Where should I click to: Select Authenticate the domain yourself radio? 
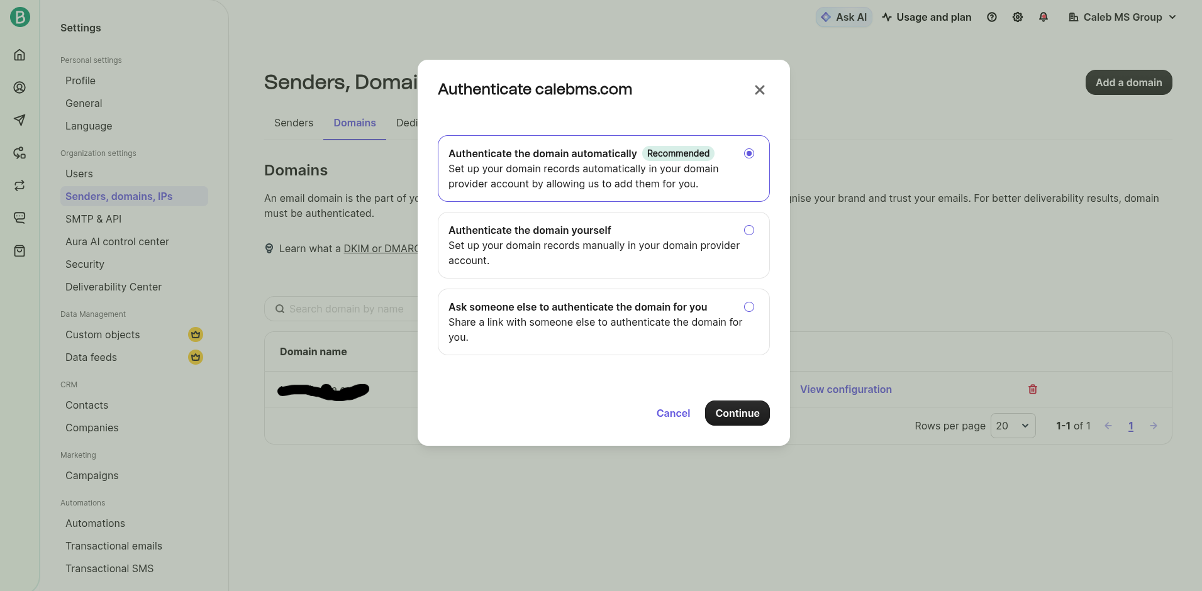[749, 230]
